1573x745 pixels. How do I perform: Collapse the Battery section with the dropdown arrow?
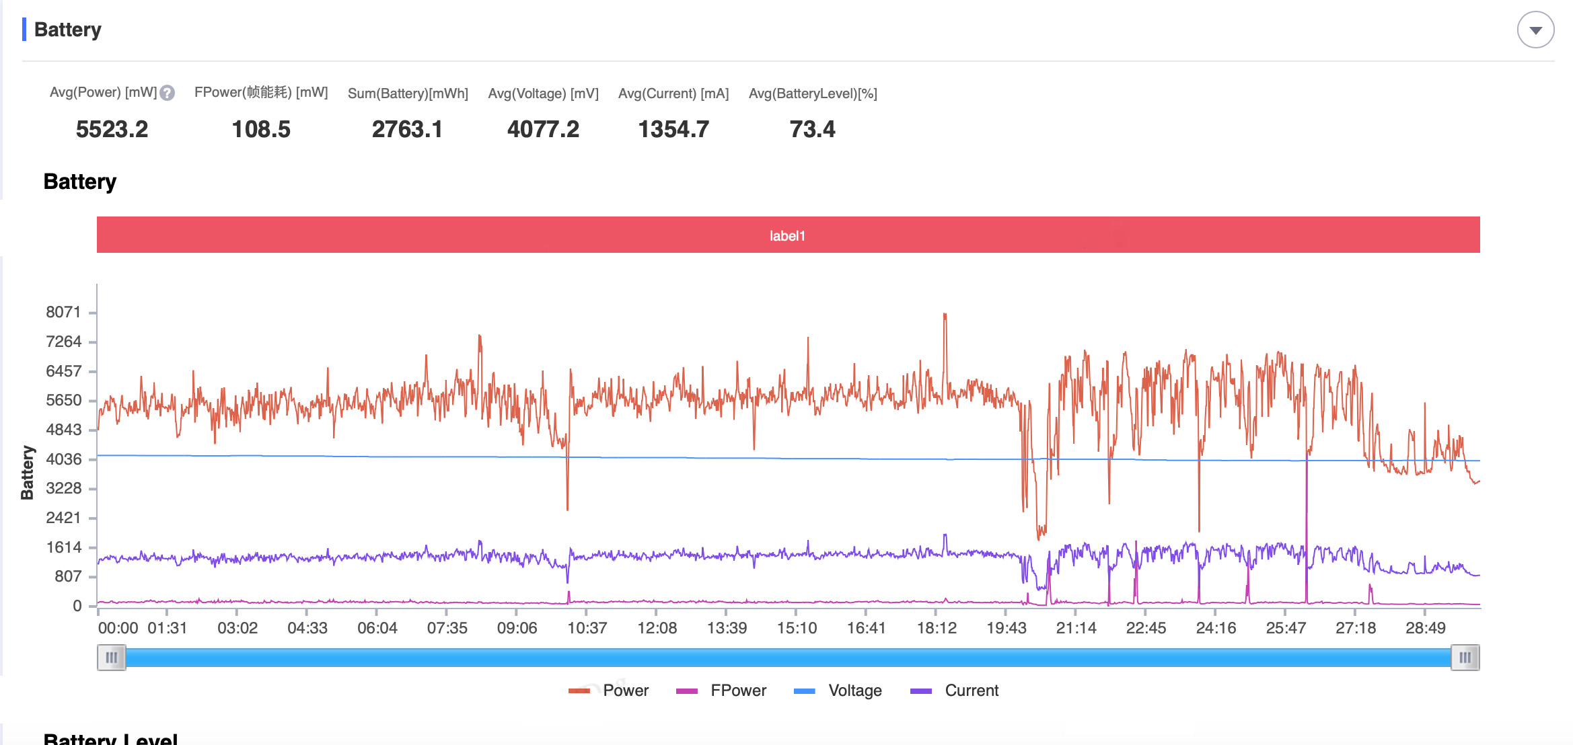[x=1535, y=30]
